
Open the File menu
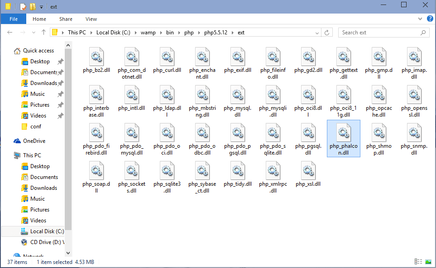14,19
